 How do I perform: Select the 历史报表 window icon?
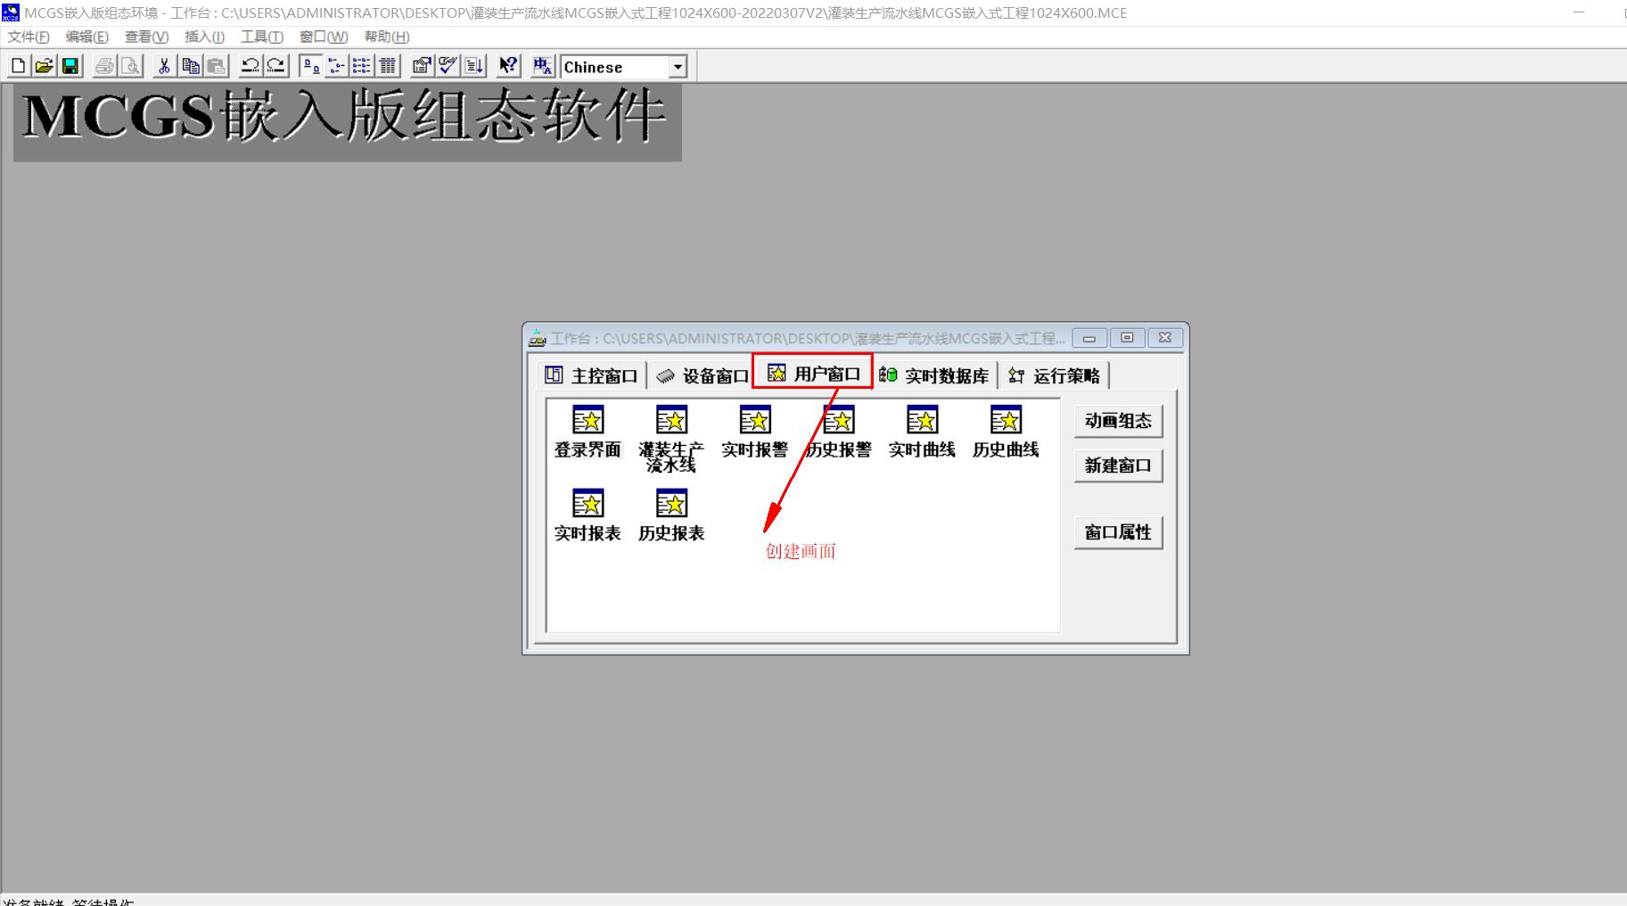671,515
